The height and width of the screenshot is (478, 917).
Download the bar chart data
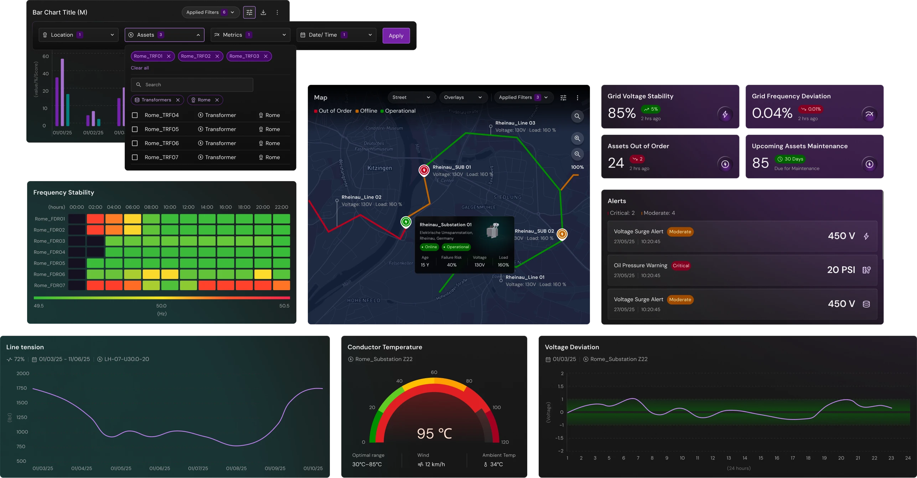tap(263, 12)
